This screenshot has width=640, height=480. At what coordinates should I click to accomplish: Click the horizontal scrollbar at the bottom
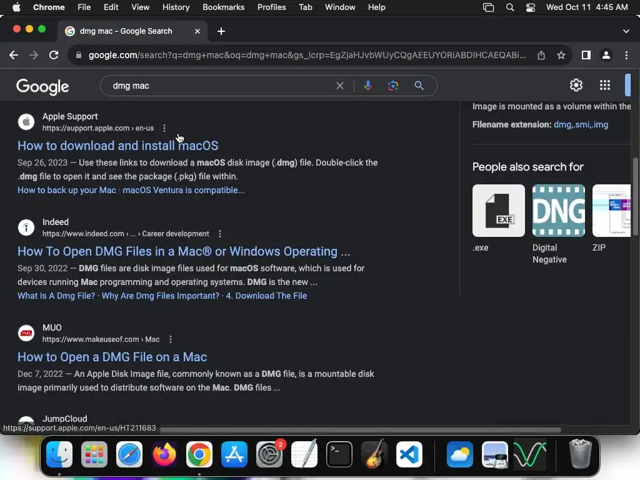[x=361, y=429]
